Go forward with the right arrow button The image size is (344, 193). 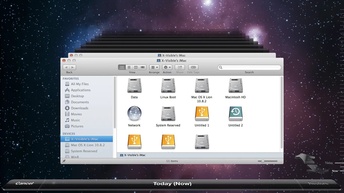click(x=73, y=67)
